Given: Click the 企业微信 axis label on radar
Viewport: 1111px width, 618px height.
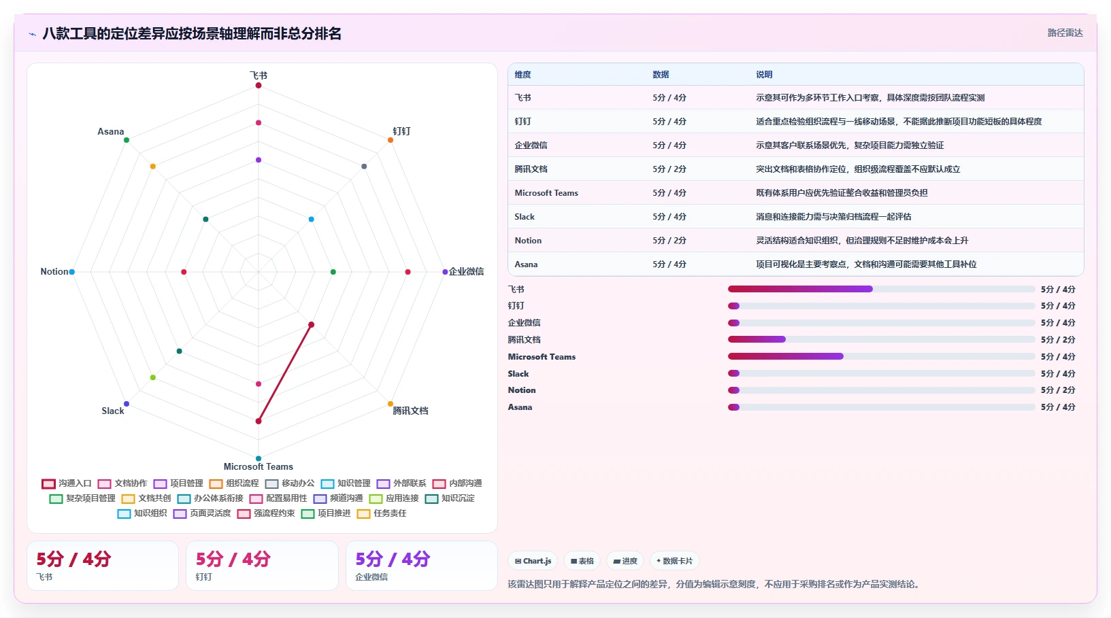Looking at the screenshot, I should (466, 271).
